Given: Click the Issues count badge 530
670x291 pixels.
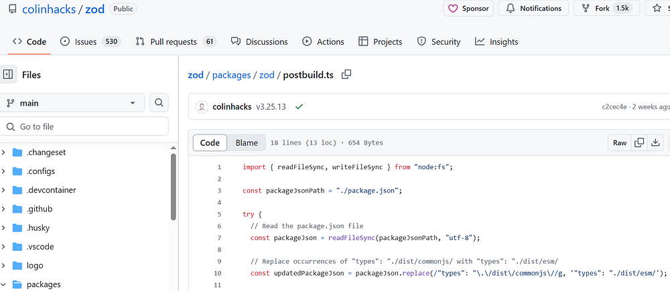Looking at the screenshot, I should coord(111,41).
